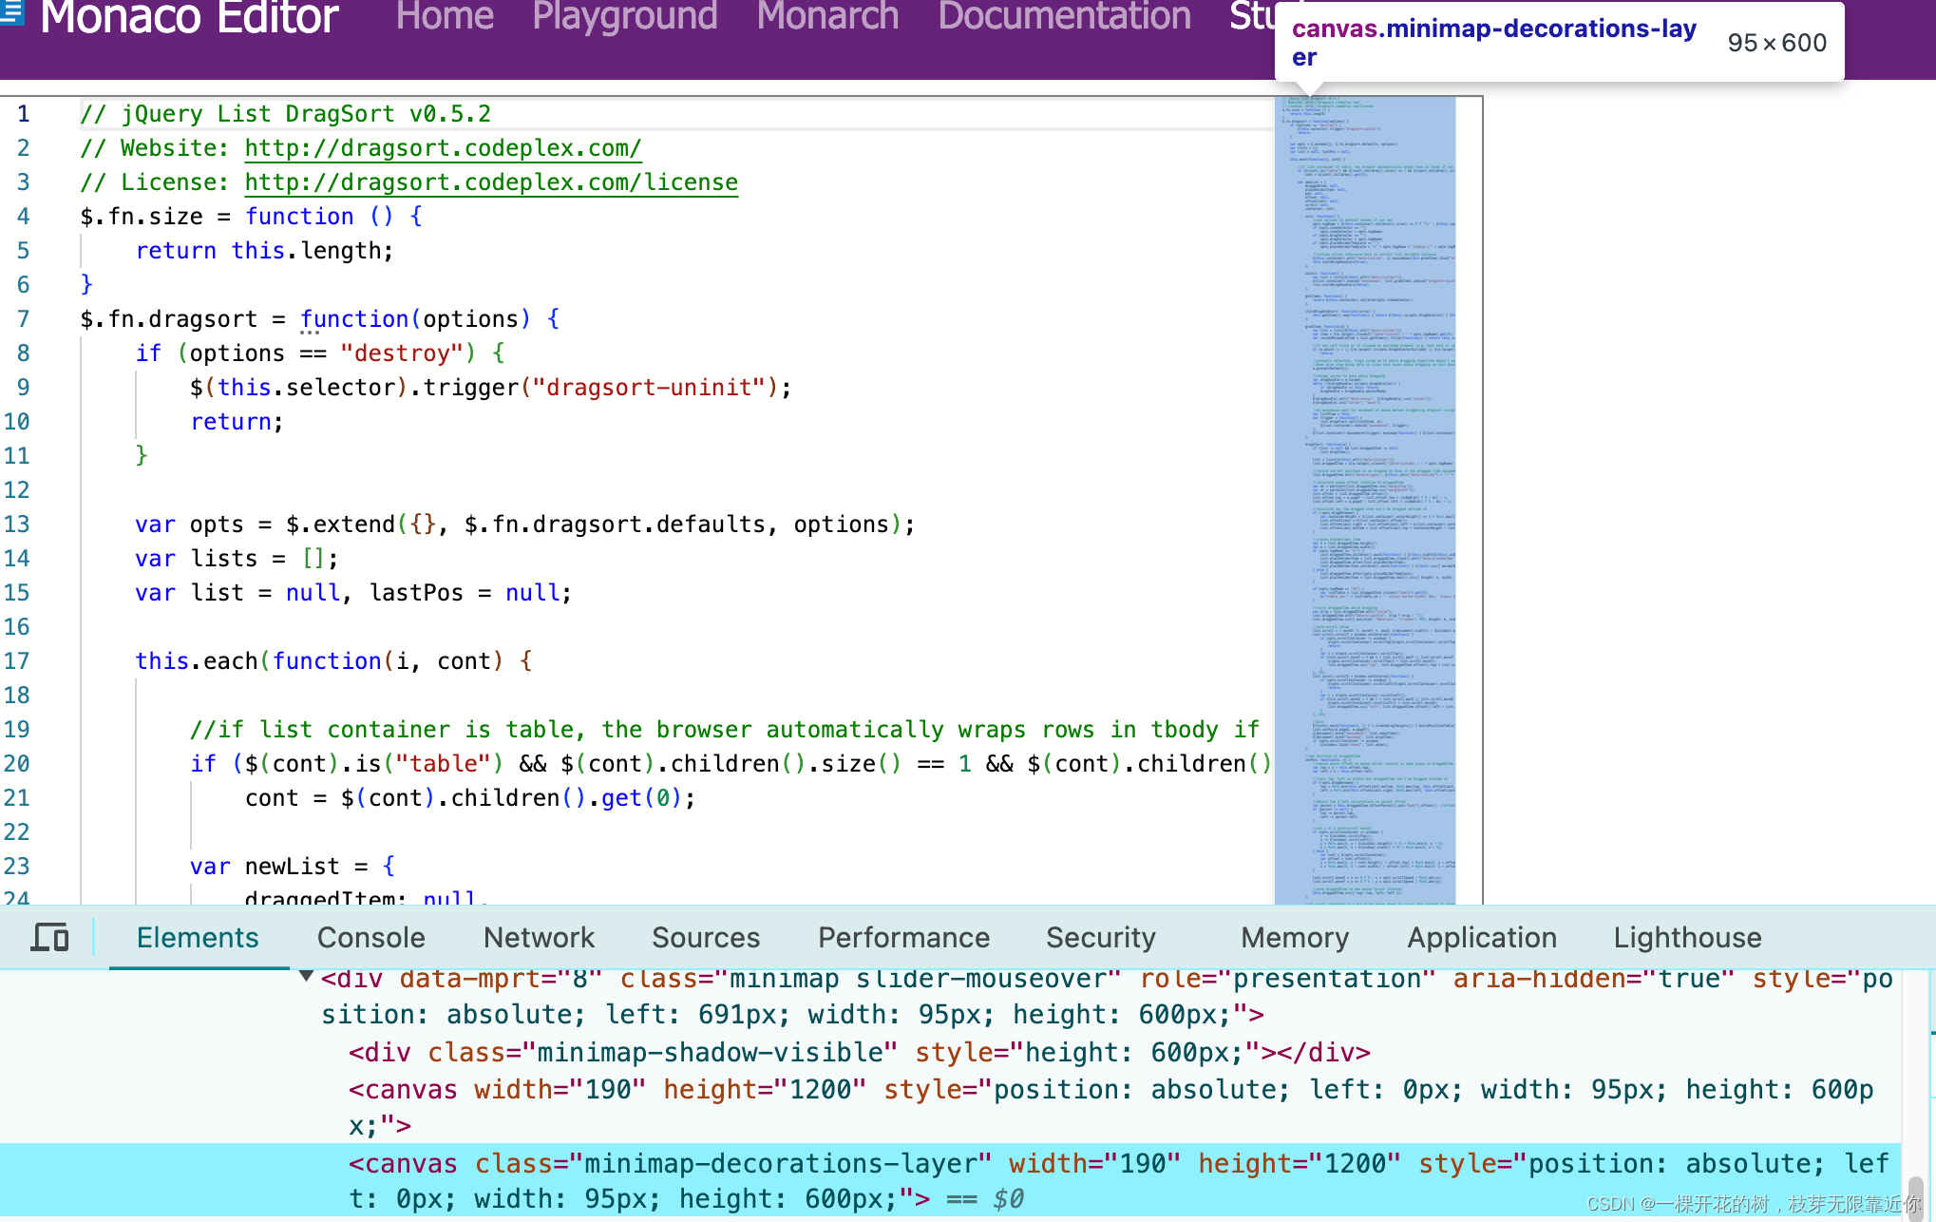Collapse the minimap div element in the DOM tree
Screen dimensions: 1936x1222
click(x=306, y=976)
